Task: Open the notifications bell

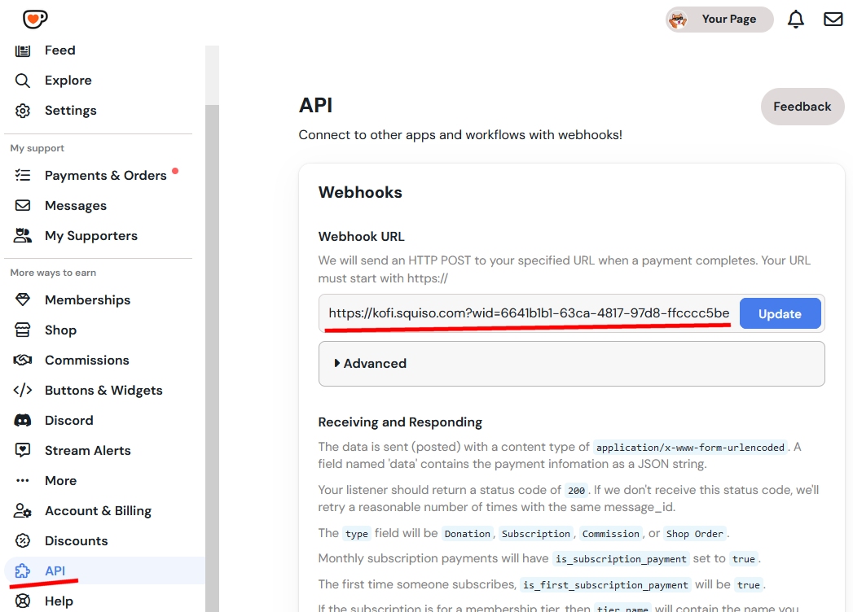Action: [795, 20]
